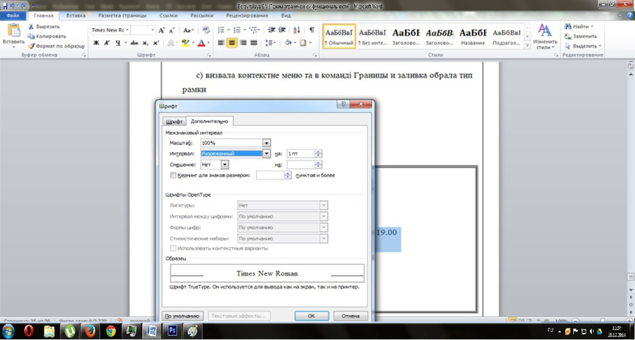
Task: Click the yellow text highlight color button
Action: 185,42
